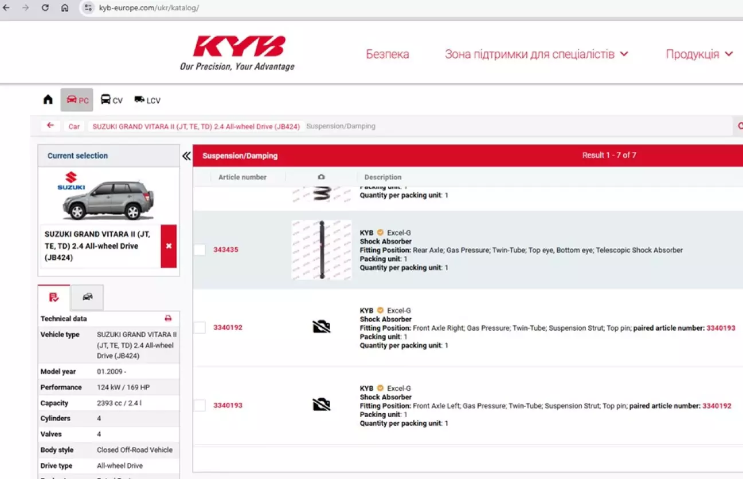Click the Description column header
Screen dimensions: 743x479
pyautogui.click(x=383, y=177)
